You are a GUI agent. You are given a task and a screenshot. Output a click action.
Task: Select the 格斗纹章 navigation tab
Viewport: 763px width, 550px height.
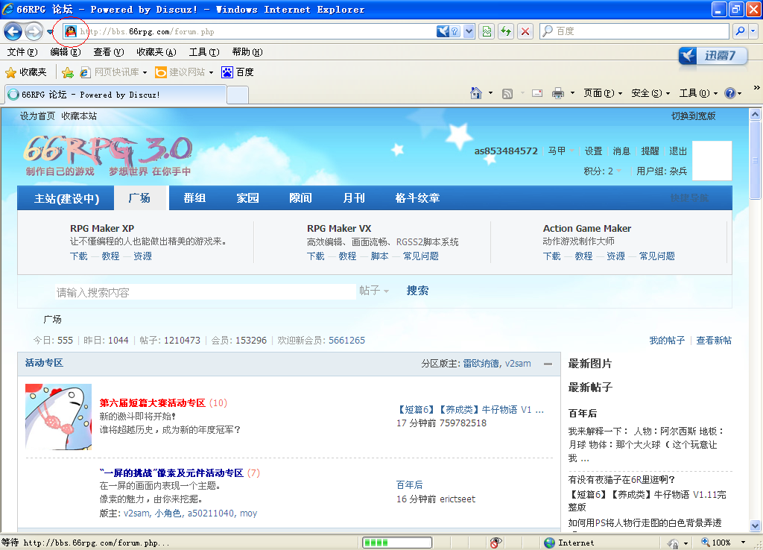click(x=417, y=198)
